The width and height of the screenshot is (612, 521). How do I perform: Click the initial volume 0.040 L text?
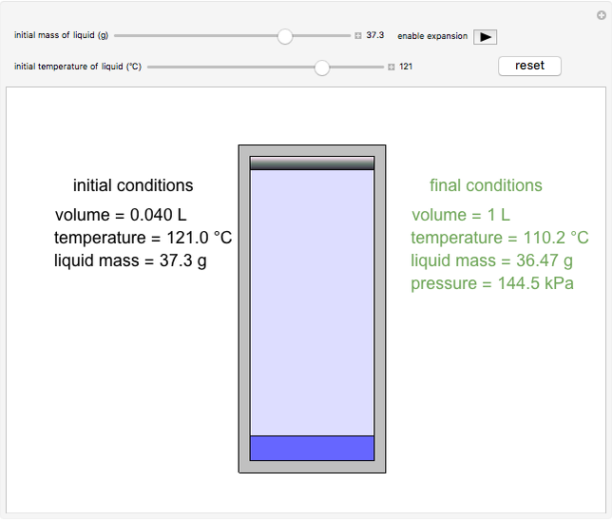pos(121,215)
